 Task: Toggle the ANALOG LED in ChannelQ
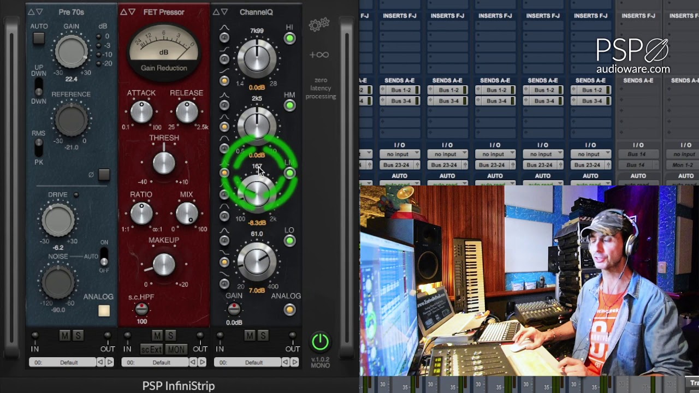289,309
